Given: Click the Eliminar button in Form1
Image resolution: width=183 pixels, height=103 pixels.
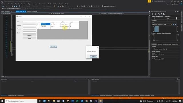Looking at the screenshot, I should [29, 38].
